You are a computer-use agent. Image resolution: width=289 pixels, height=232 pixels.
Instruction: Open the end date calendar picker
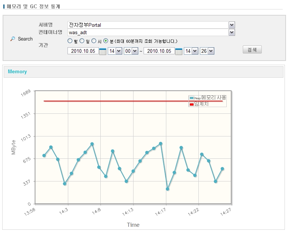pyautogui.click(x=179, y=51)
